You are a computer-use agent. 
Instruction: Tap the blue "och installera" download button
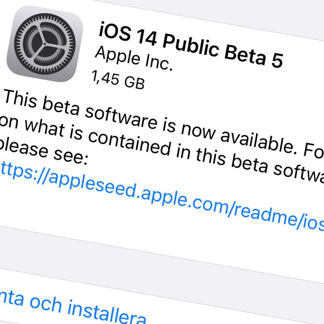72,307
